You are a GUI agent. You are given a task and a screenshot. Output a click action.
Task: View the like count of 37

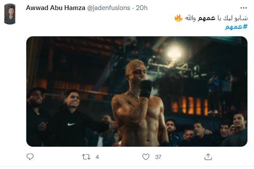point(158,157)
